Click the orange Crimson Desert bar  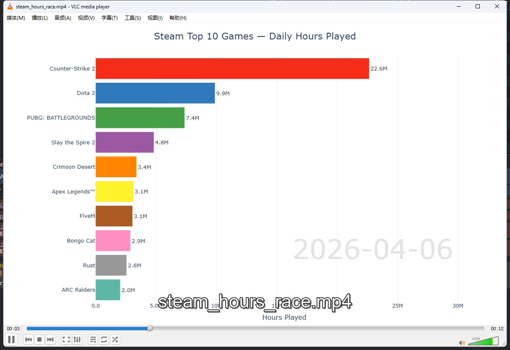(x=116, y=167)
